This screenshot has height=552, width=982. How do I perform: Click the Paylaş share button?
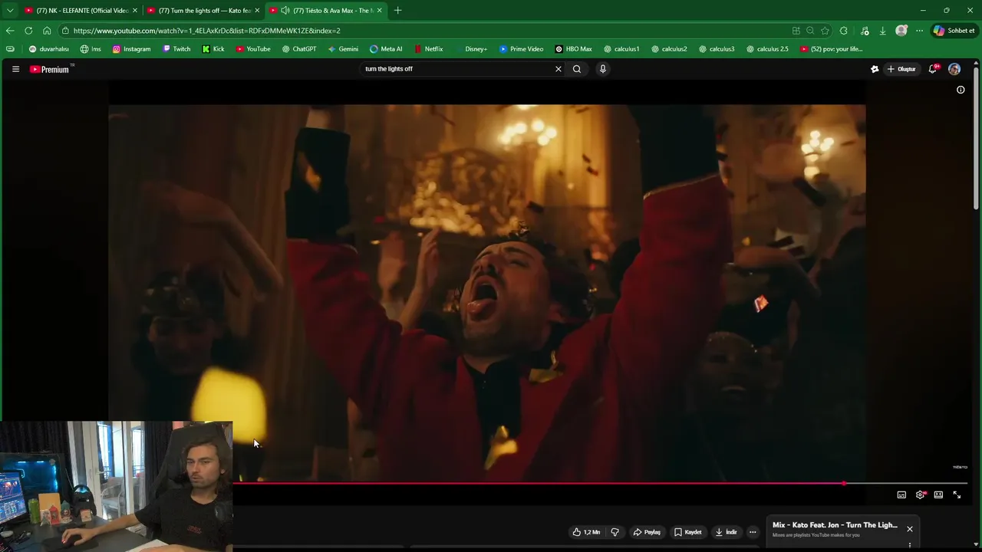click(x=647, y=532)
